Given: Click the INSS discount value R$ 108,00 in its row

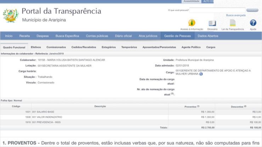Looking at the screenshot, I should (x=256, y=122).
